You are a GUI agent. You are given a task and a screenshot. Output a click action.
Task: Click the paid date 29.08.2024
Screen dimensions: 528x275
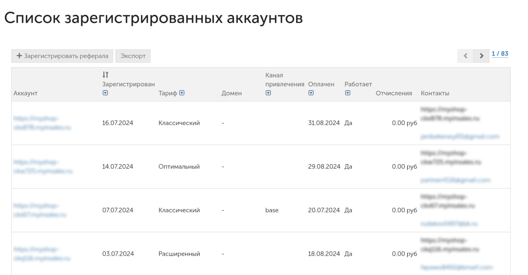(324, 167)
